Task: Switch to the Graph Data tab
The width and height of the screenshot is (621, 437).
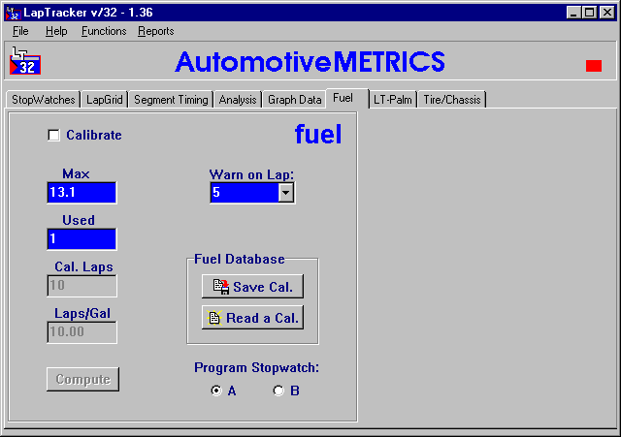Action: (x=294, y=99)
